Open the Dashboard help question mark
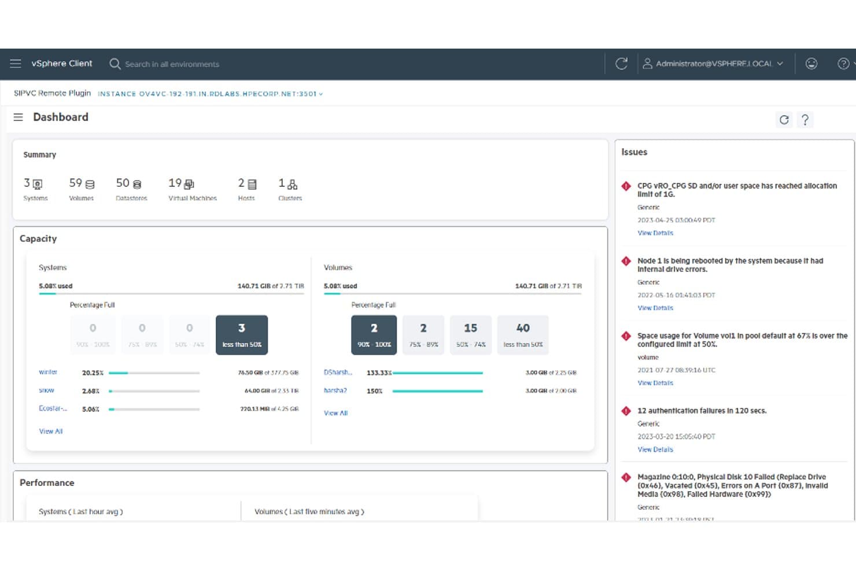Screen dimensions: 856x571 tap(805, 120)
